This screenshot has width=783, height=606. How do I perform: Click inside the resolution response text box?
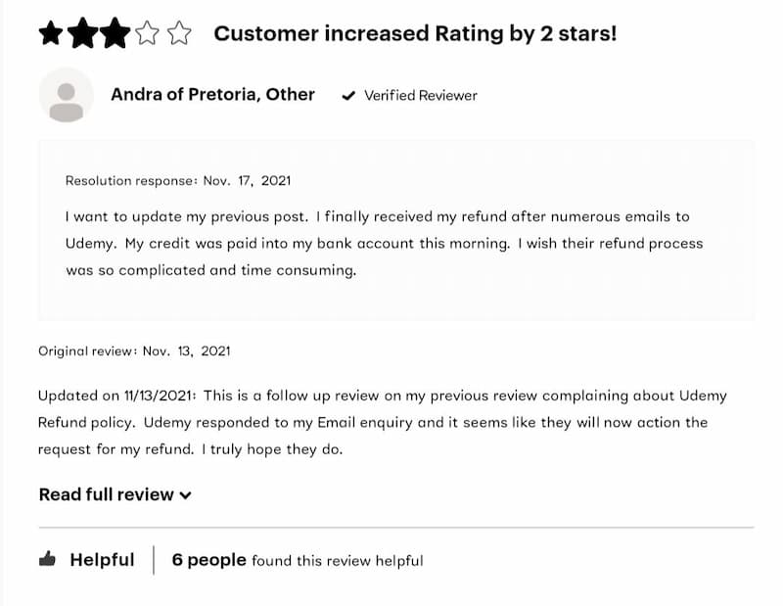coord(396,230)
